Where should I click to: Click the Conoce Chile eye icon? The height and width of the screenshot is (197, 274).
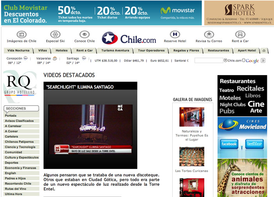[85, 34]
